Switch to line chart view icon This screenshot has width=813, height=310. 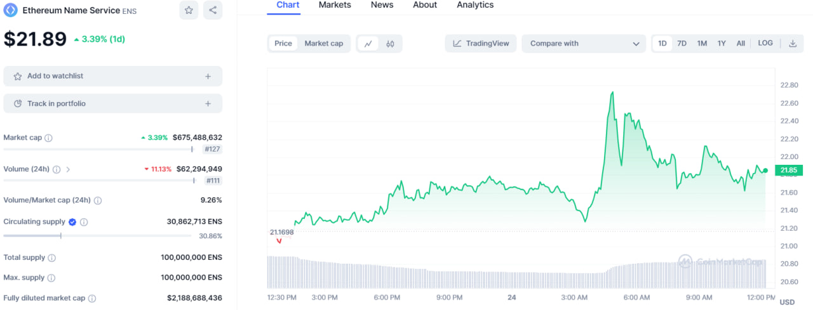click(x=368, y=44)
